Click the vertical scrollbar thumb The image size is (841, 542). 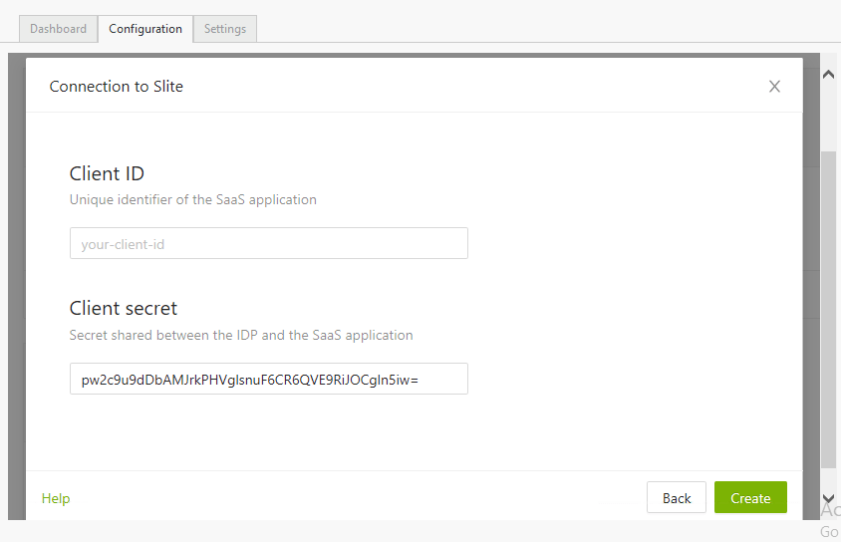click(x=829, y=310)
